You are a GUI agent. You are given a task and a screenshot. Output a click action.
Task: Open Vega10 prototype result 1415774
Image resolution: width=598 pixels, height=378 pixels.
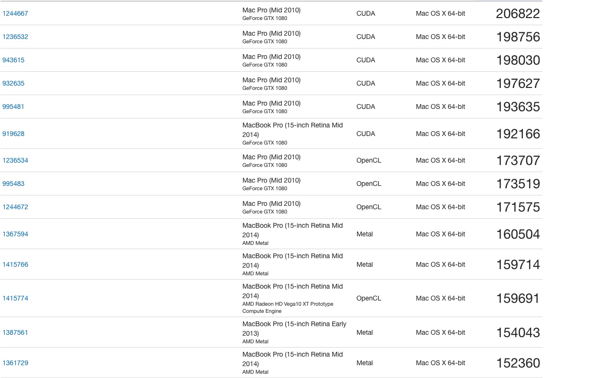point(15,299)
